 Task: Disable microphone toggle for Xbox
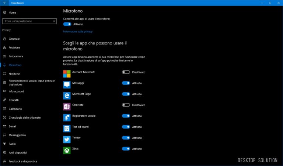pos(126,149)
